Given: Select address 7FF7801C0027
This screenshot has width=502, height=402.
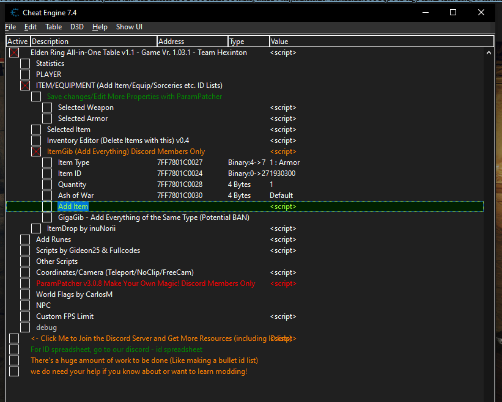Looking at the screenshot, I should pyautogui.click(x=180, y=163).
